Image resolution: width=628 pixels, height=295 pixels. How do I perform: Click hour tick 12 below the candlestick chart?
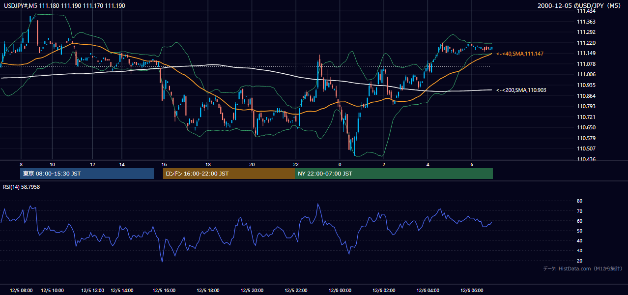93,164
